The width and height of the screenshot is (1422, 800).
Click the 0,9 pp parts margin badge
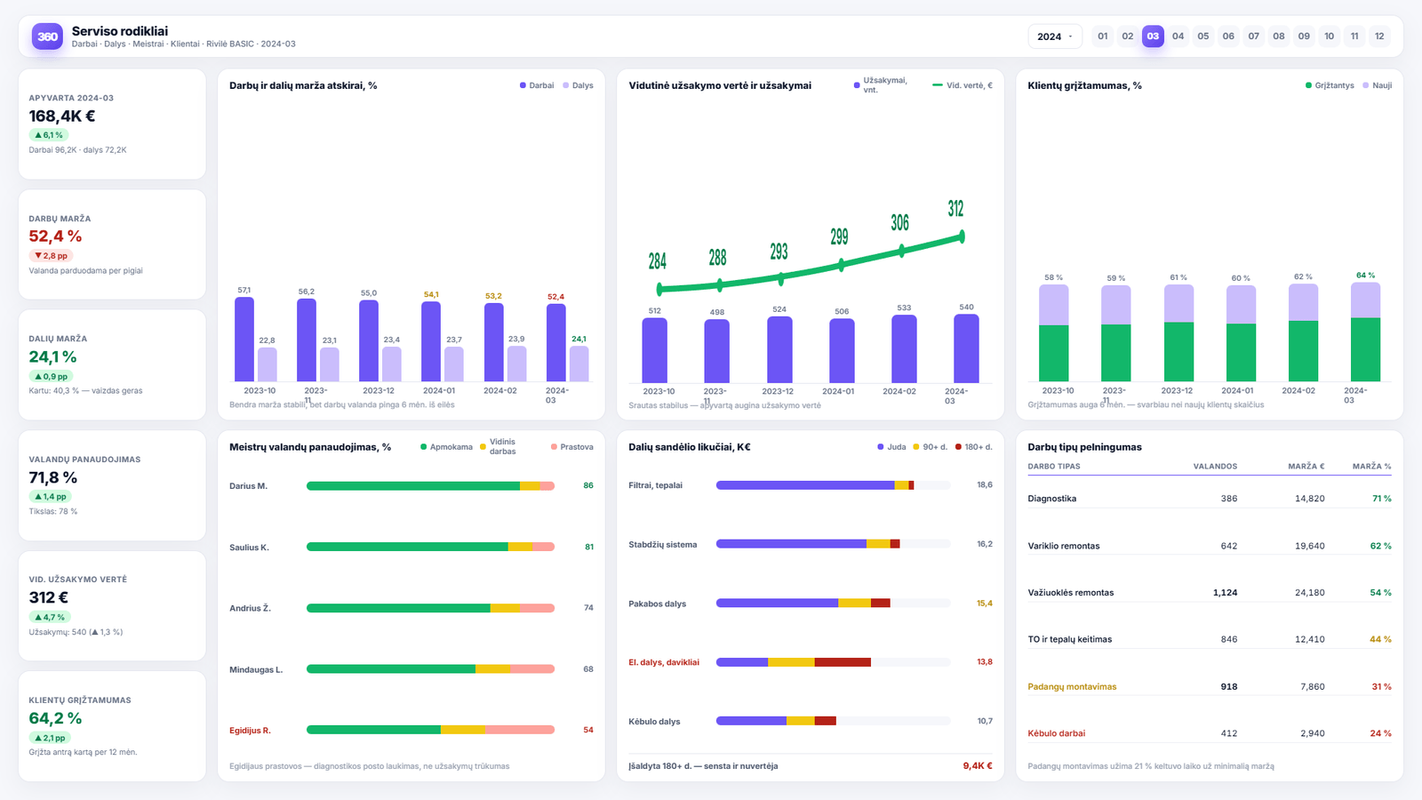[x=51, y=377]
